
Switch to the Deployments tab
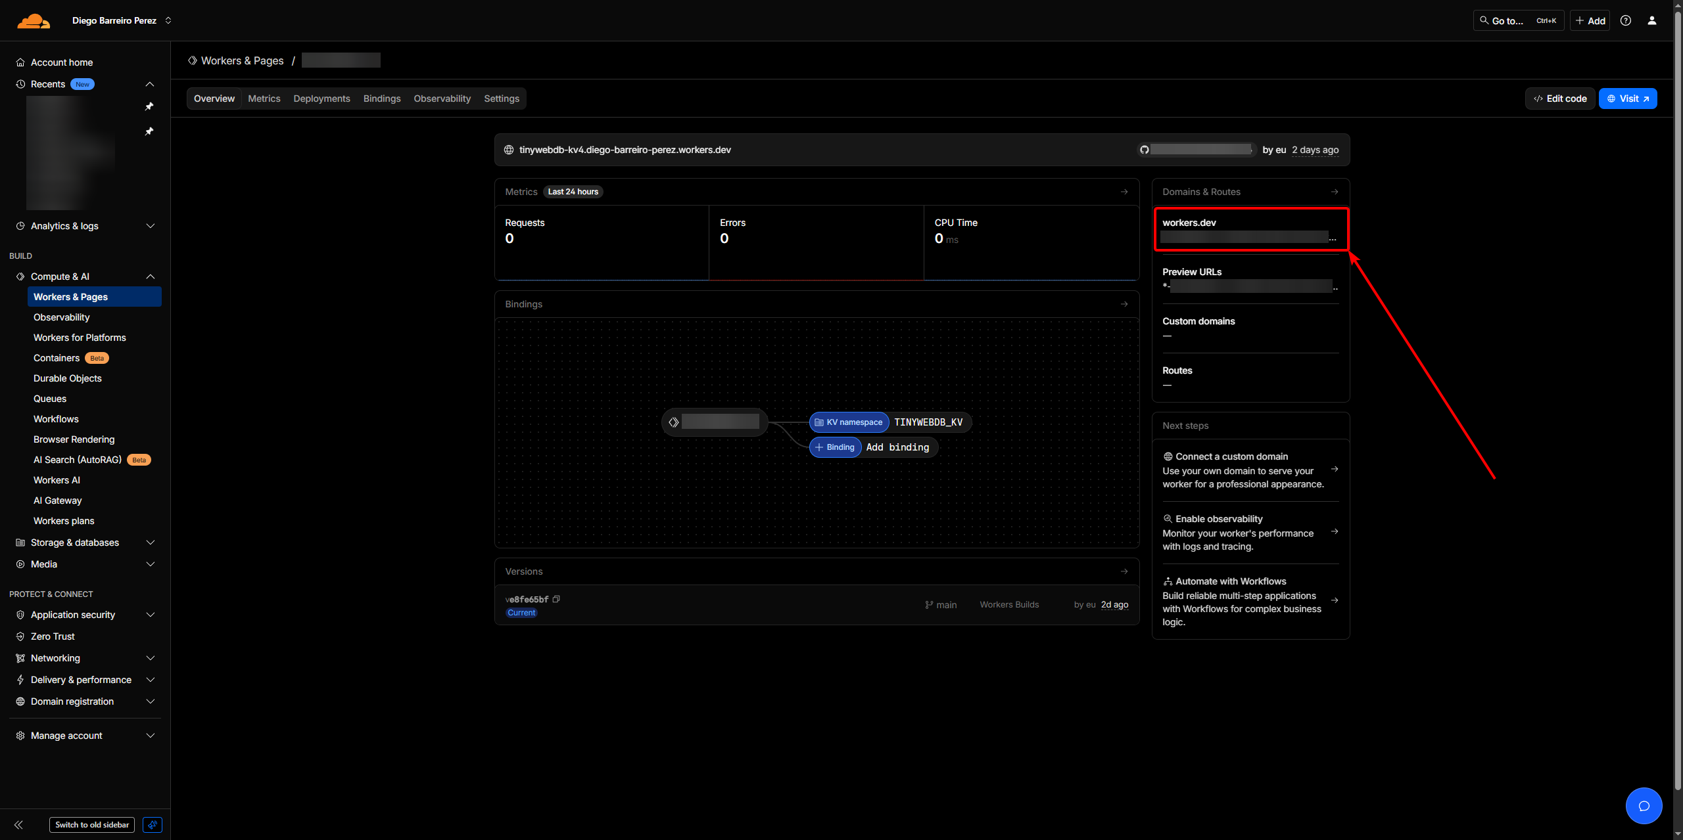pos(321,99)
